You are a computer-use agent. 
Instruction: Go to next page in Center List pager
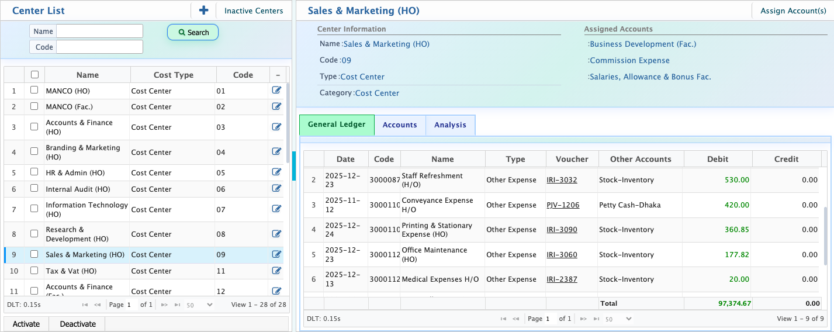tap(165, 305)
